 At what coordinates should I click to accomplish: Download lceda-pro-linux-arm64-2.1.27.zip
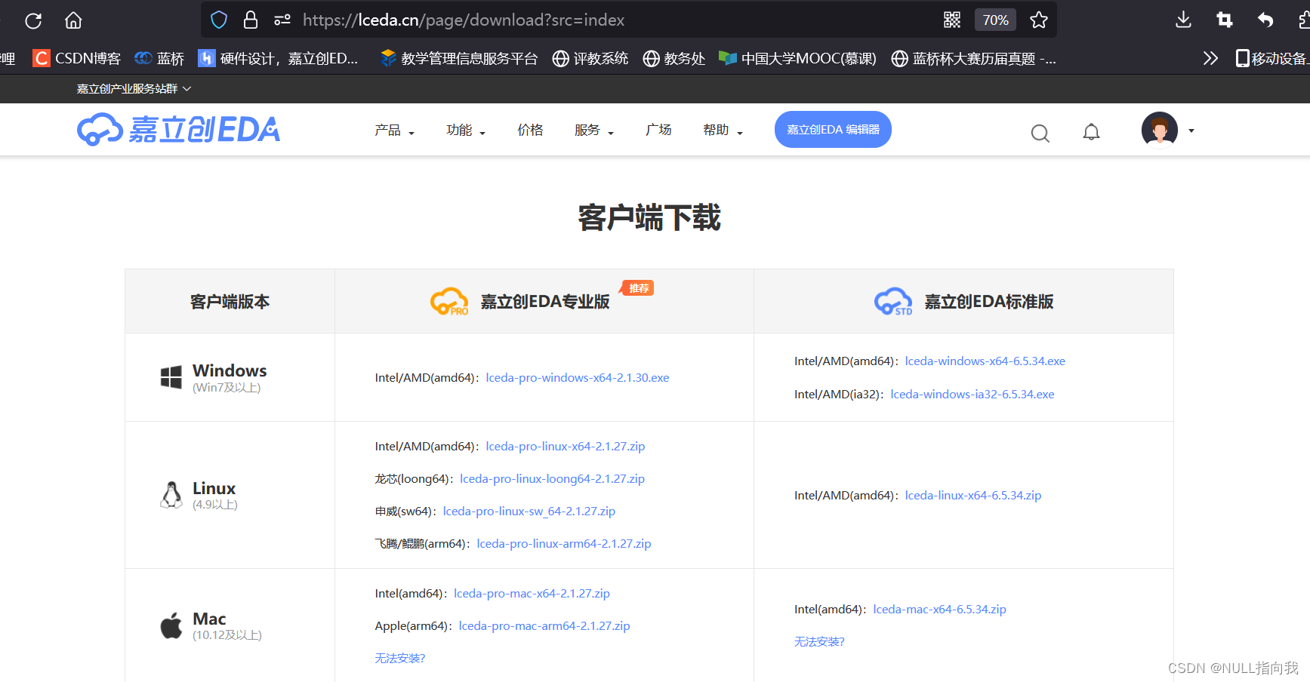click(x=564, y=544)
